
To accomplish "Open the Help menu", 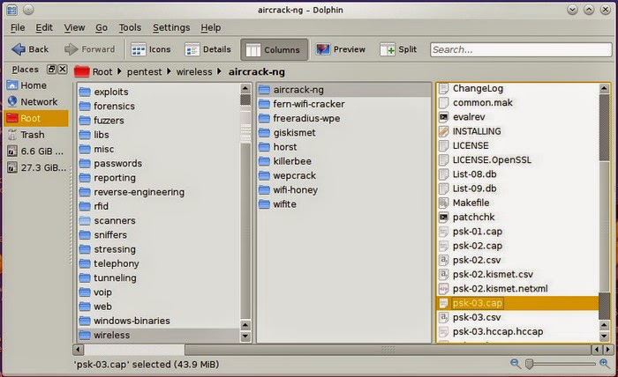I will pyautogui.click(x=210, y=27).
